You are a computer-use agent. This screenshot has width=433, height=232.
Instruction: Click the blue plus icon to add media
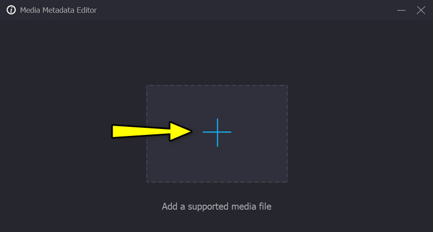coord(217,132)
